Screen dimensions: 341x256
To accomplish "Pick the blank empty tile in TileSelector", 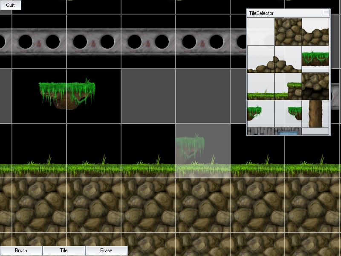I will point(261,32).
